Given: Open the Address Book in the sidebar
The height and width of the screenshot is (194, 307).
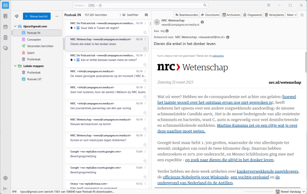Looking at the screenshot, I should 5,16.
